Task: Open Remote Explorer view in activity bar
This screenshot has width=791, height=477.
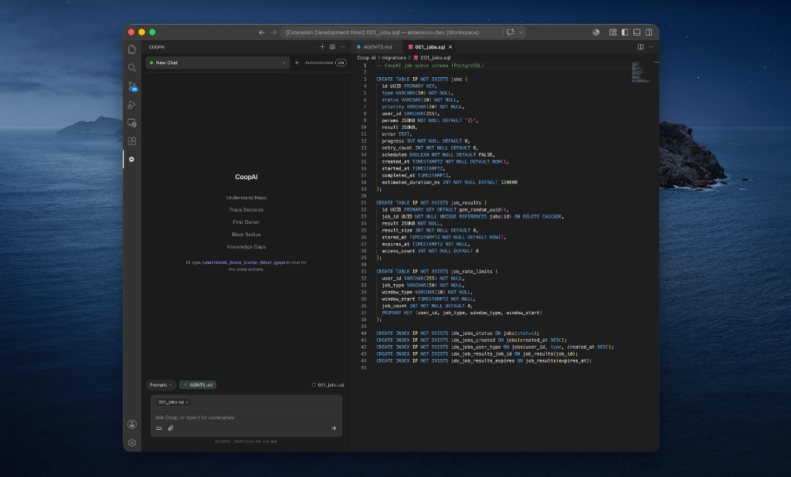Action: (131, 123)
